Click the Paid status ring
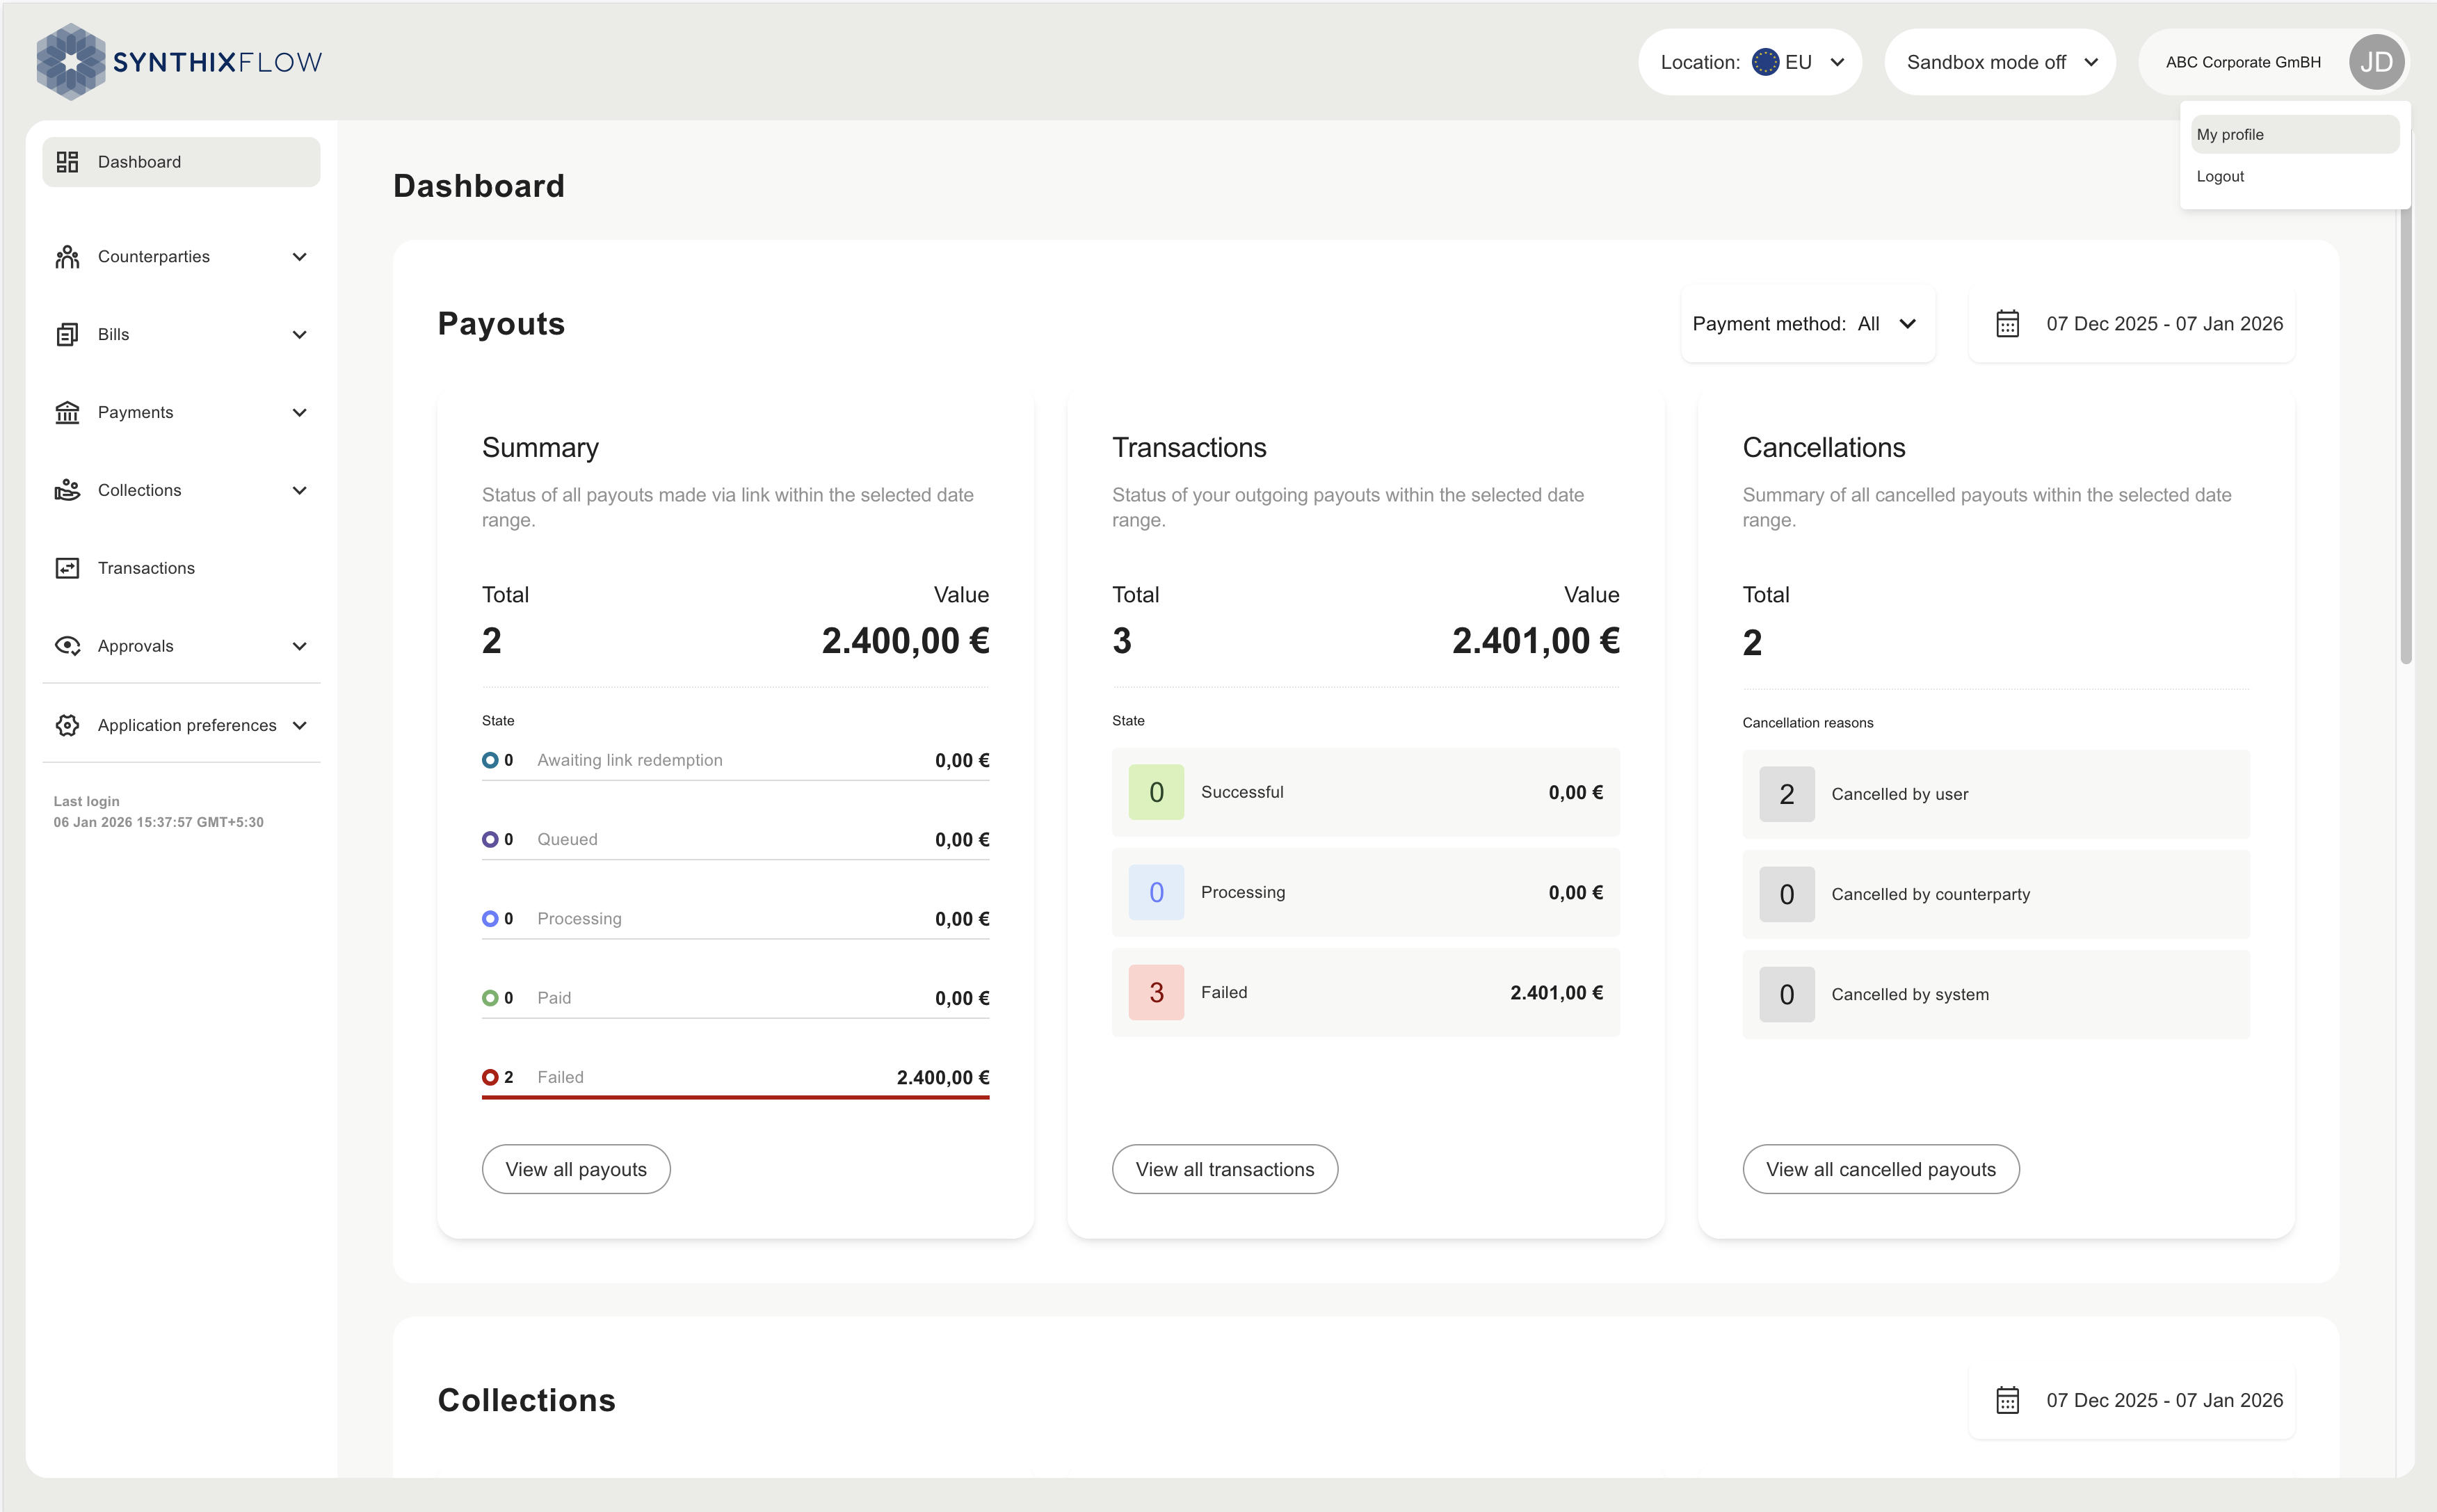This screenshot has height=1512, width=2437. 490,997
